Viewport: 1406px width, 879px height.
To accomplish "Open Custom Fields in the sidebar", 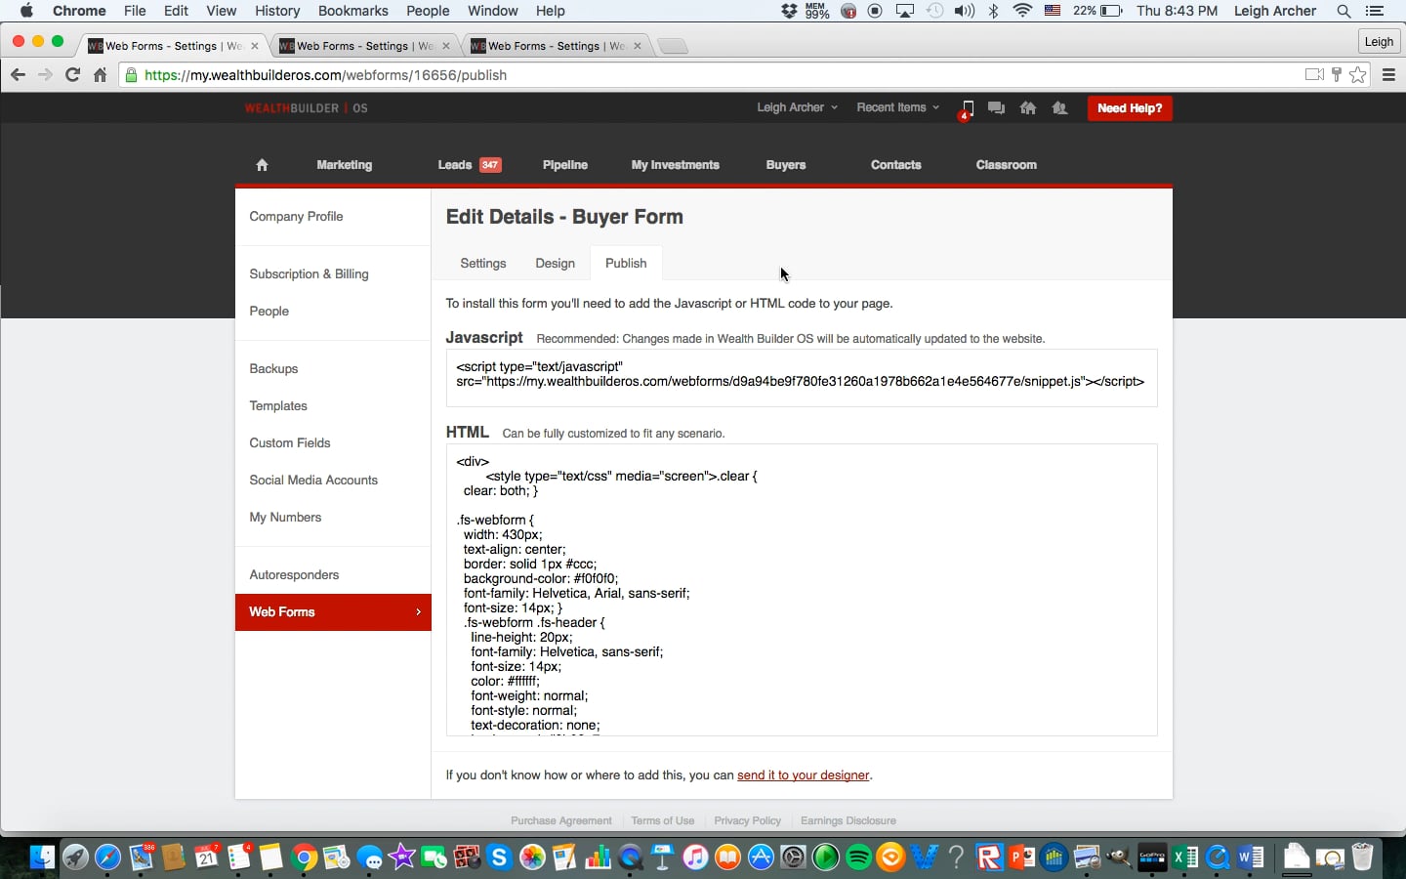I will pos(290,443).
